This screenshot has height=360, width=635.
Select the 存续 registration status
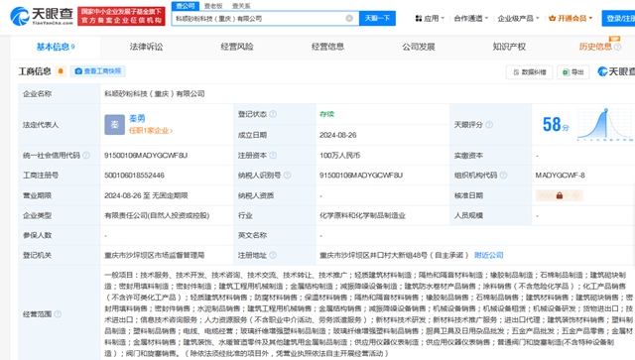[x=326, y=114]
